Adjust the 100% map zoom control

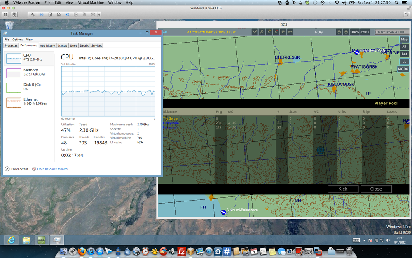point(354,32)
